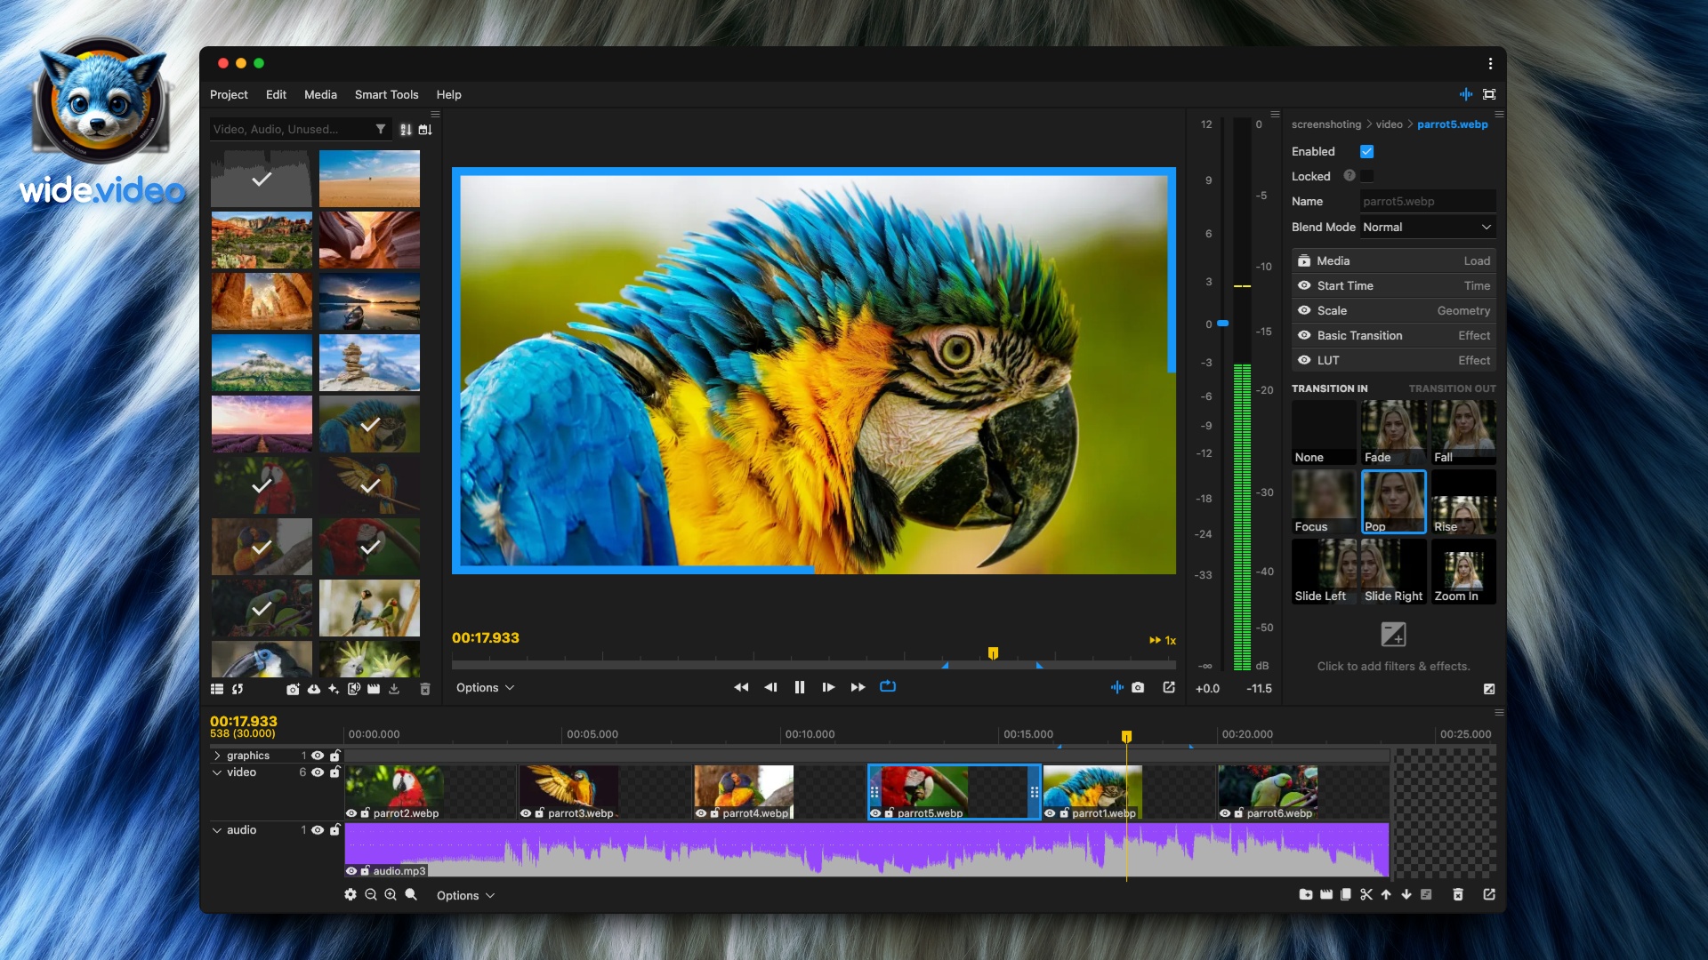Zoom out the timeline with minus magnifier
The image size is (1708, 960).
click(371, 894)
